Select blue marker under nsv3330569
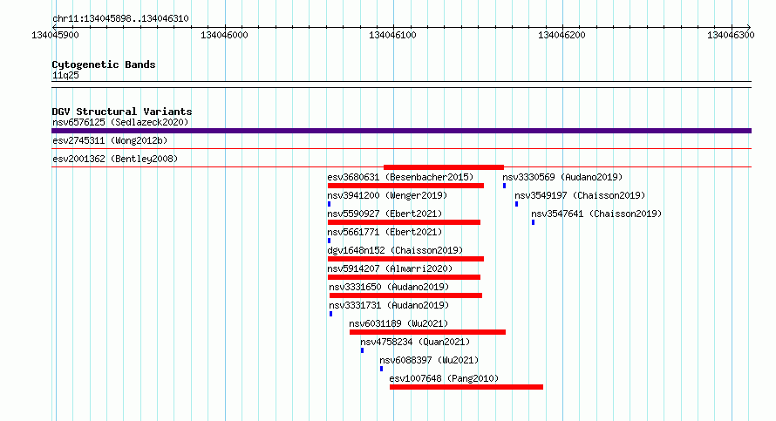The width and height of the screenshot is (776, 421). pos(504,186)
